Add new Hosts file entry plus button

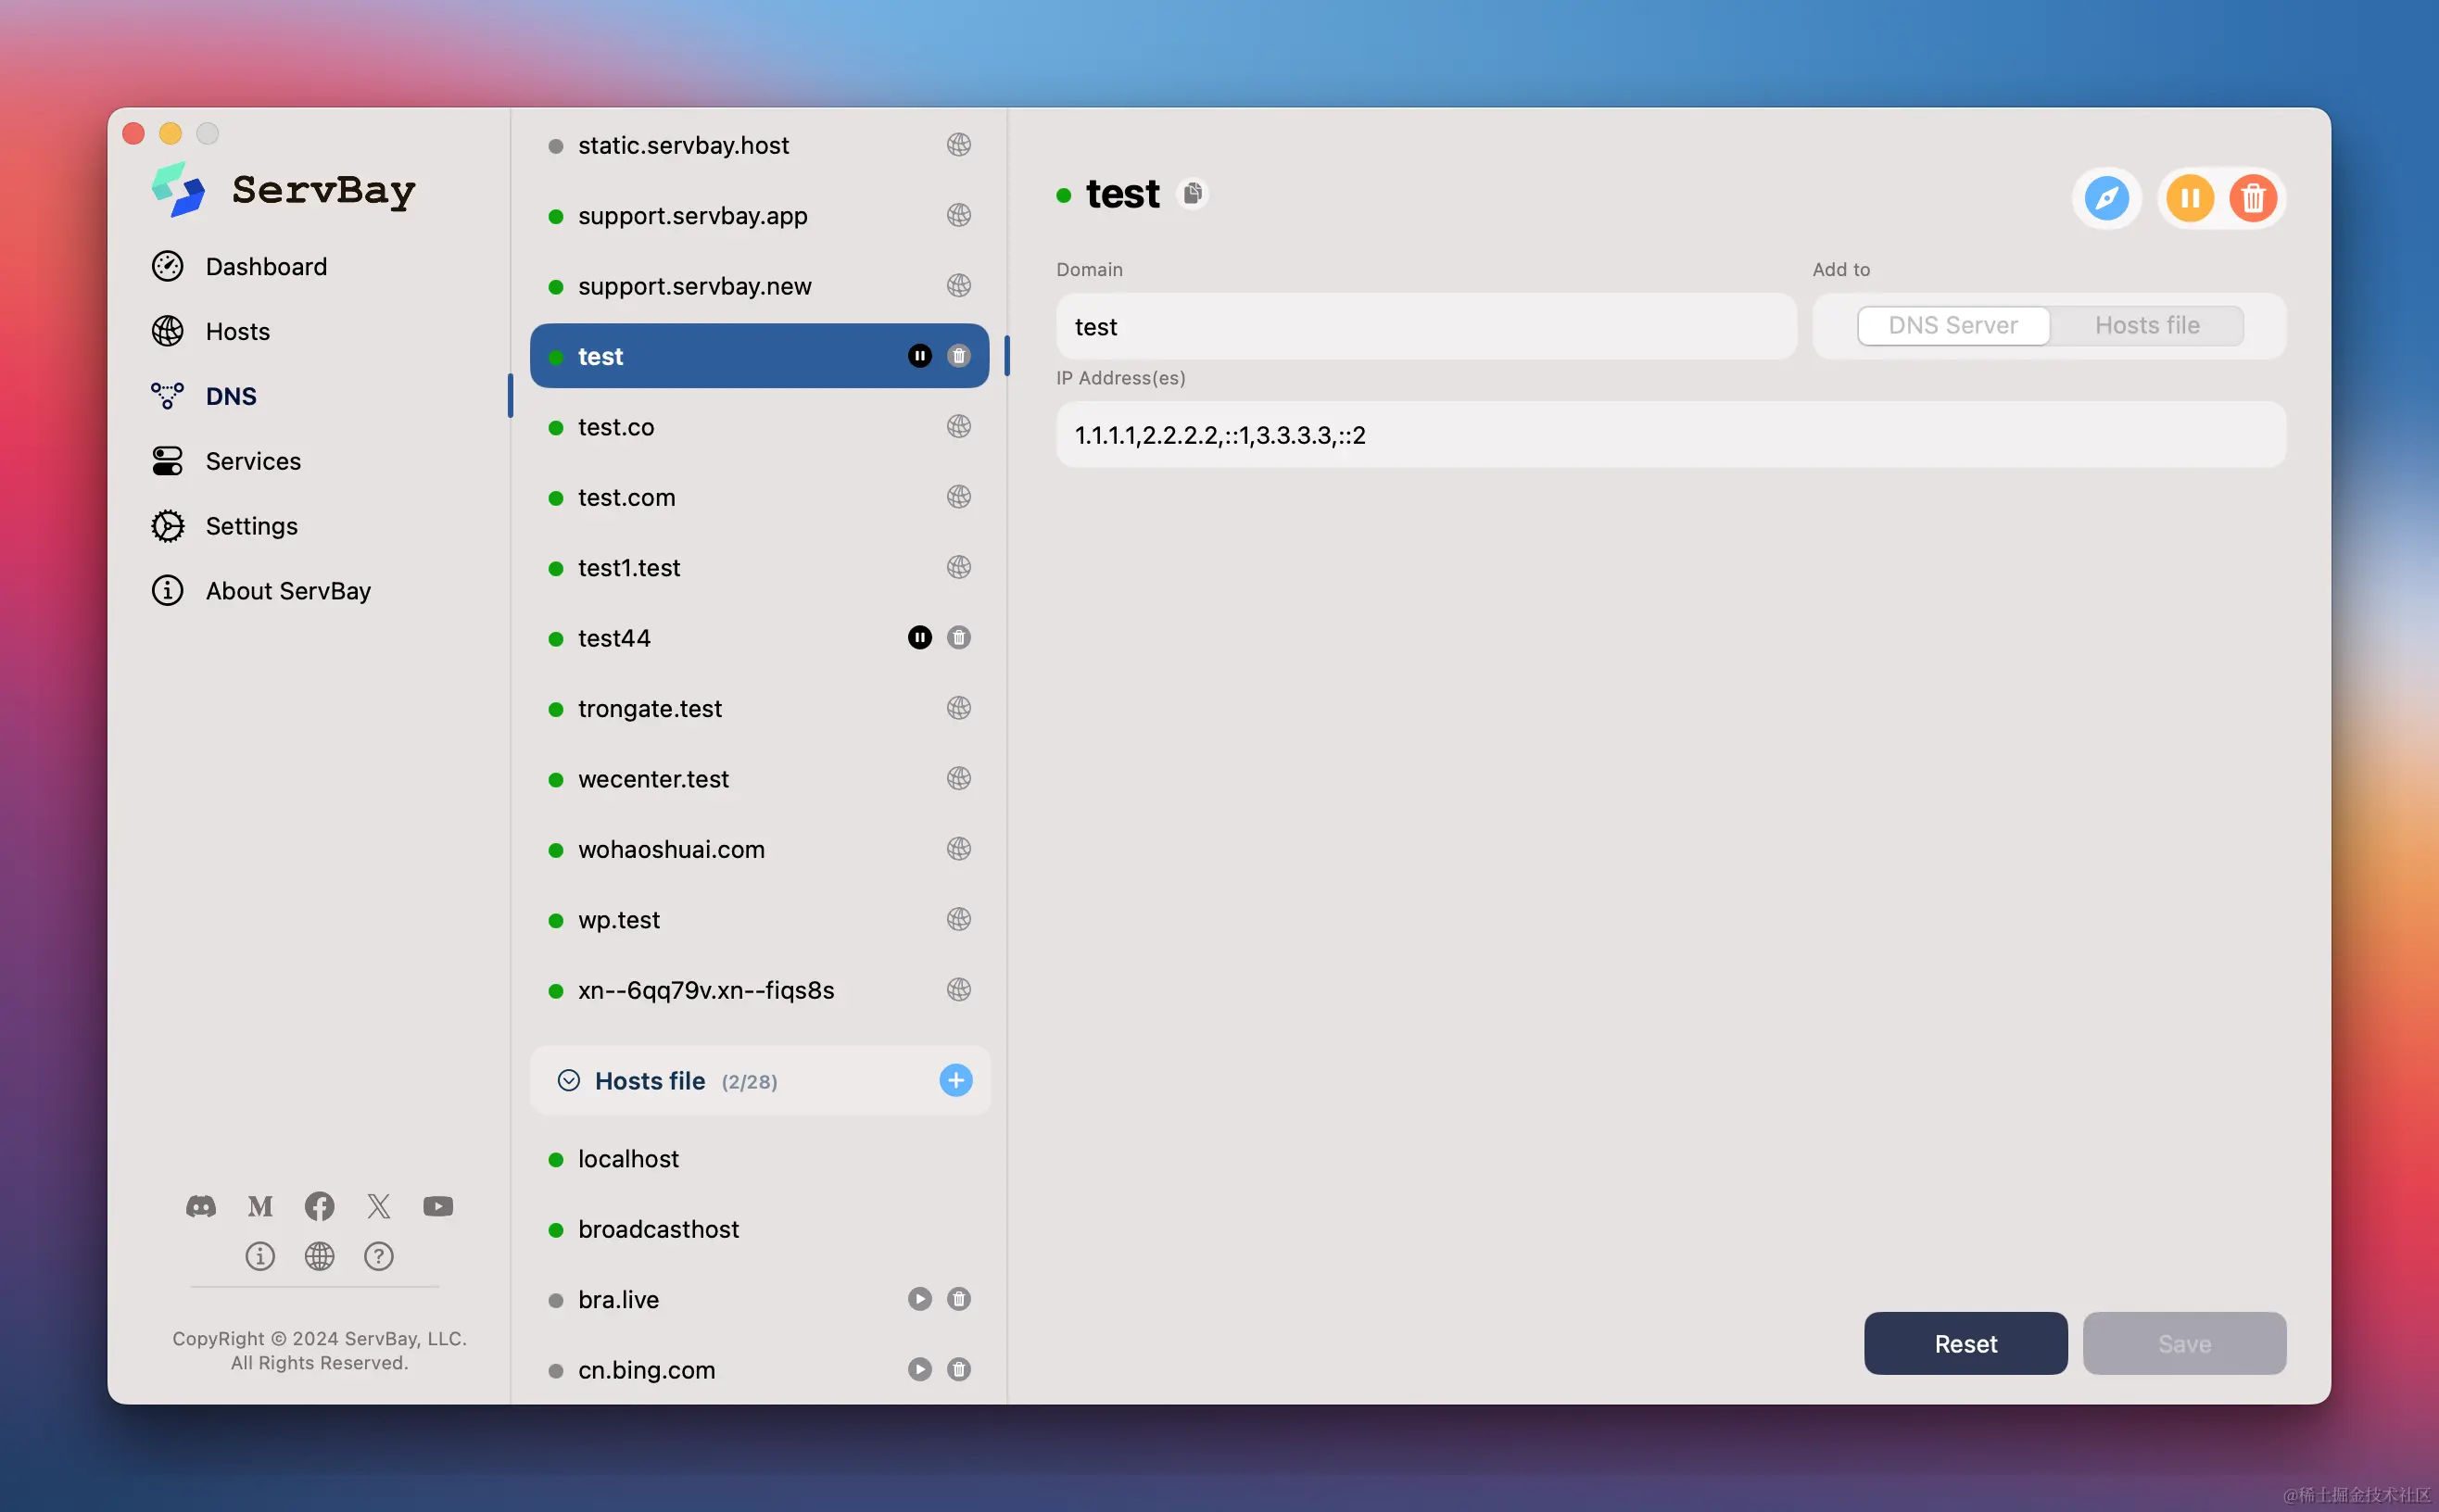955,1080
